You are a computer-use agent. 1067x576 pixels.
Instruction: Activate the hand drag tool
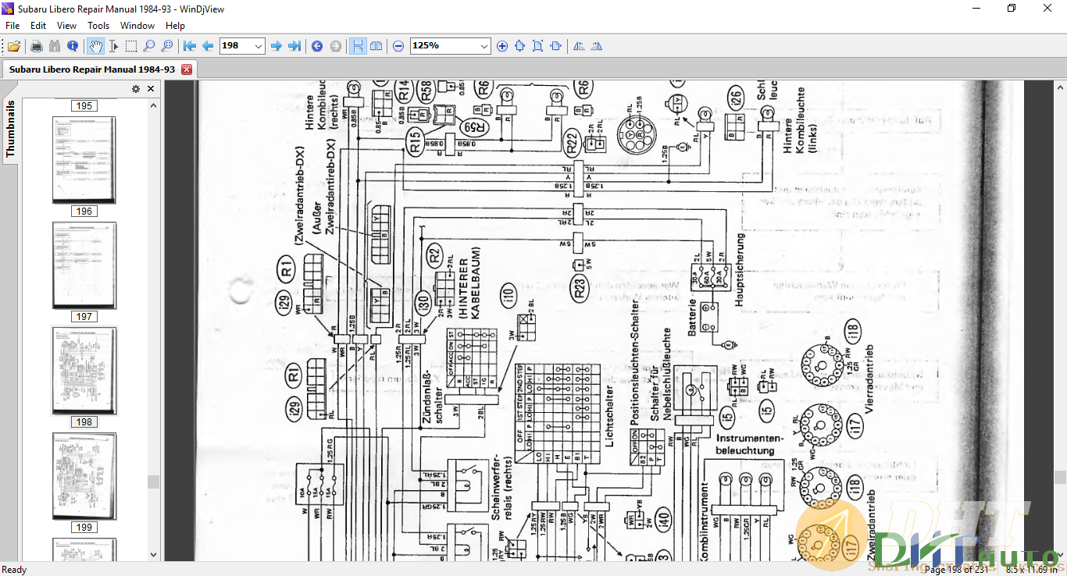pos(95,46)
